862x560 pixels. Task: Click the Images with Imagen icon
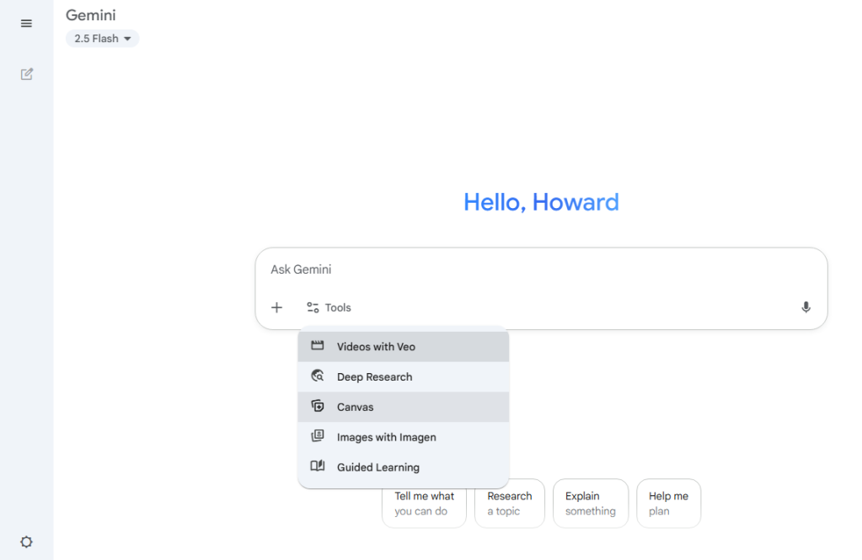click(317, 437)
